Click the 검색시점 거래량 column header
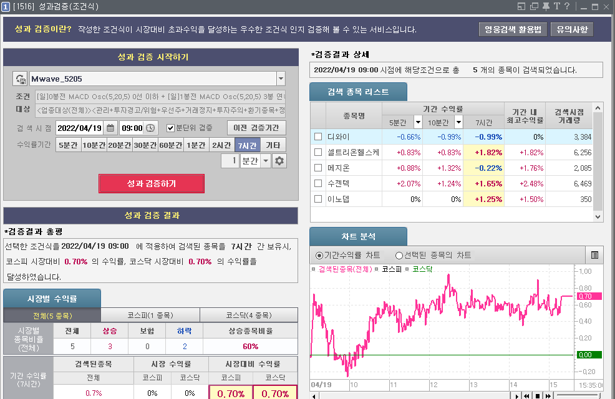 tap(569, 115)
